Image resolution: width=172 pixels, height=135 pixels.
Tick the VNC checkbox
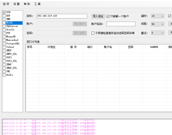(4, 72)
